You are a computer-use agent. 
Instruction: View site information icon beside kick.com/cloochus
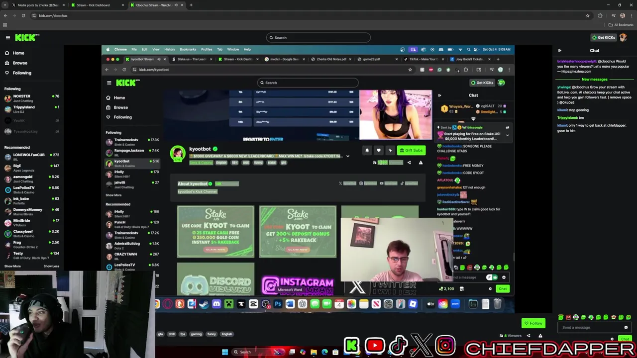coord(34,15)
